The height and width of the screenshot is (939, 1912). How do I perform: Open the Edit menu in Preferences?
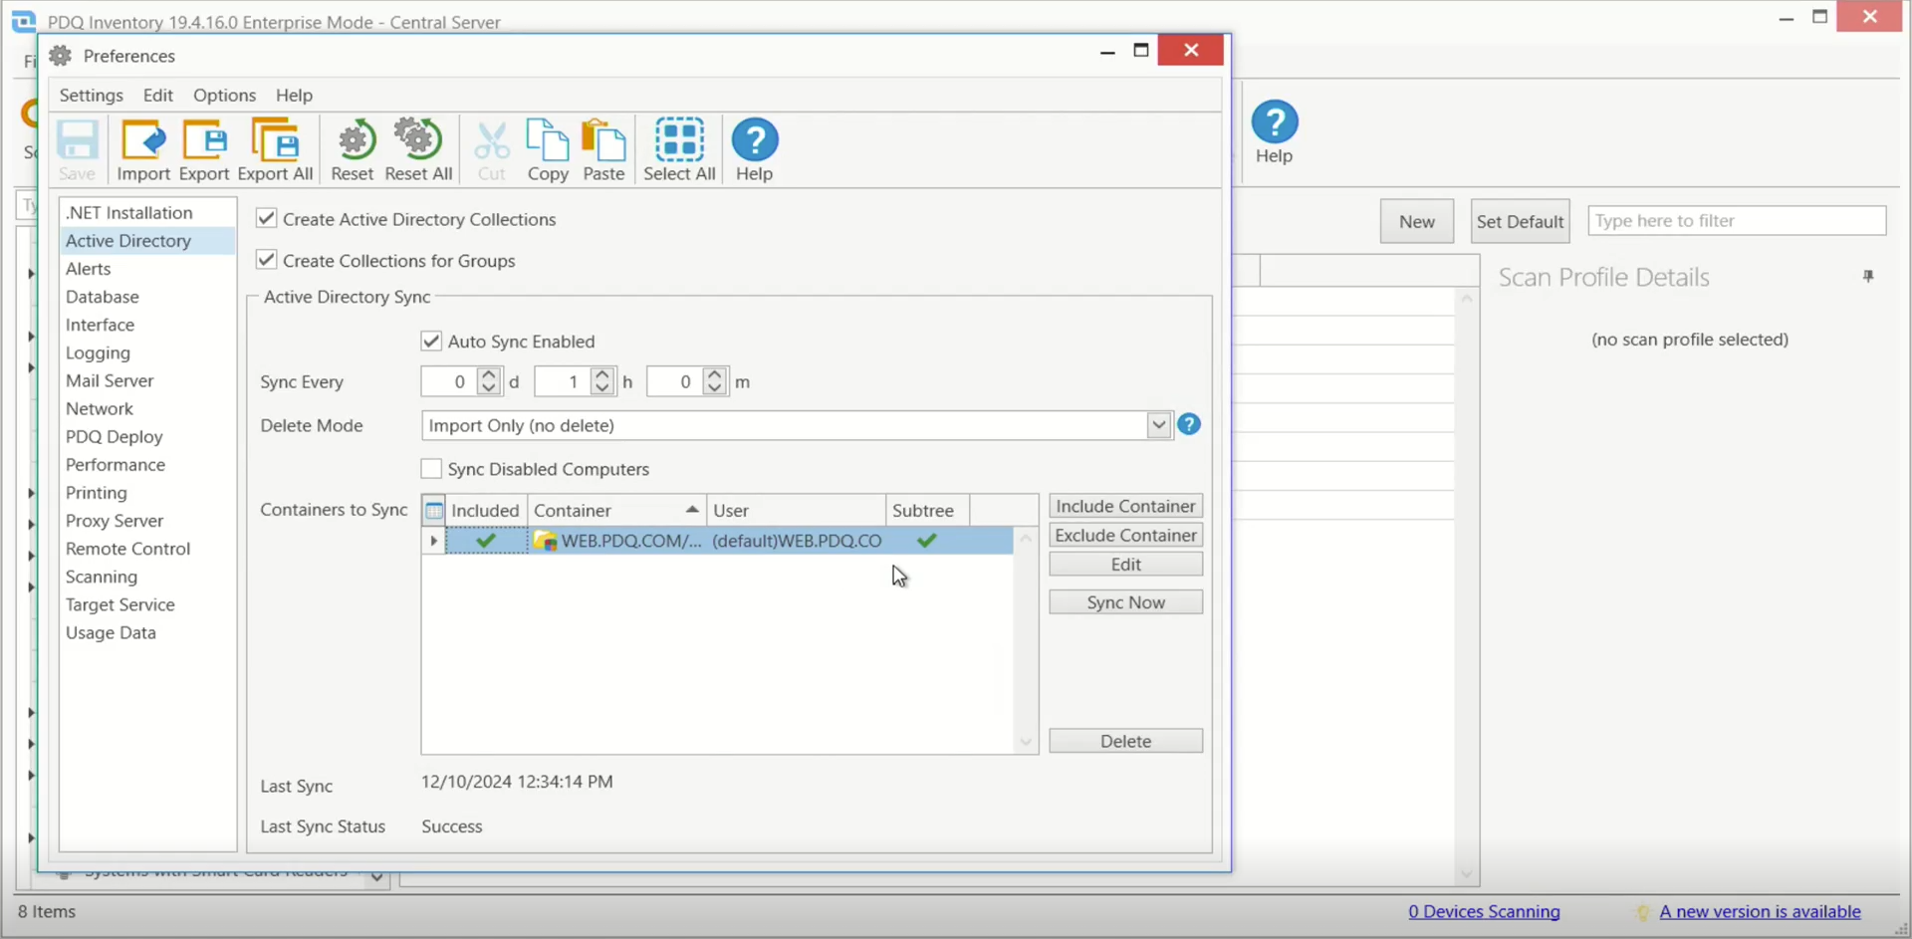[x=158, y=95]
